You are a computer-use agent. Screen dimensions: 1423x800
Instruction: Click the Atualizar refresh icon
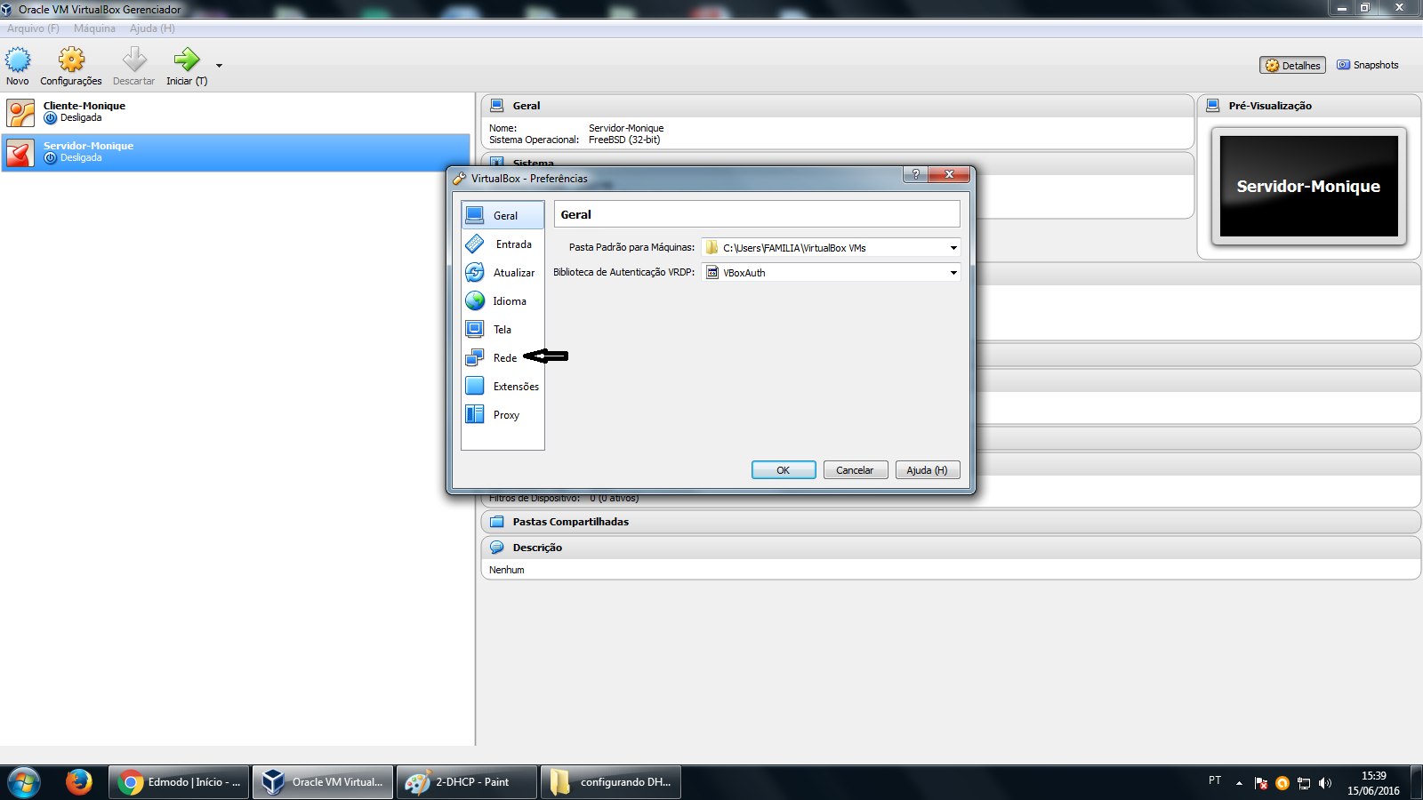coord(475,272)
